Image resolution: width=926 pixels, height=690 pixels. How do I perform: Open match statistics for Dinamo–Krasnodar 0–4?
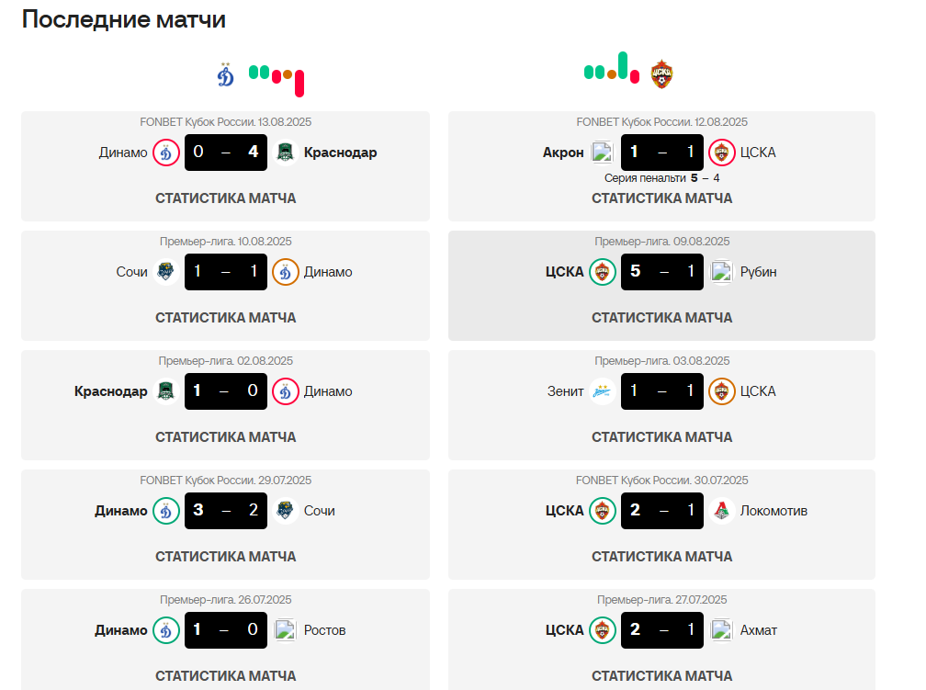[226, 198]
